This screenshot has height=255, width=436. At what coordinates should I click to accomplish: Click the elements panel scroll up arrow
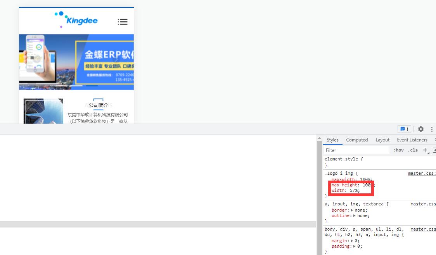tap(320, 138)
